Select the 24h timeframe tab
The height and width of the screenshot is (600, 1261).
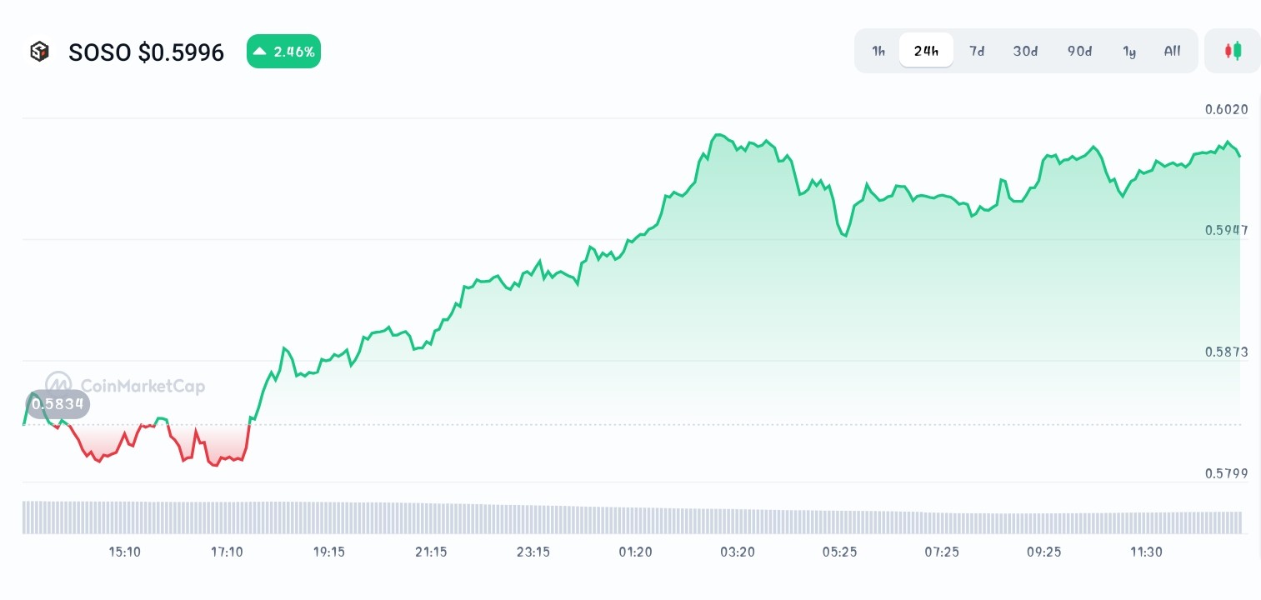926,51
